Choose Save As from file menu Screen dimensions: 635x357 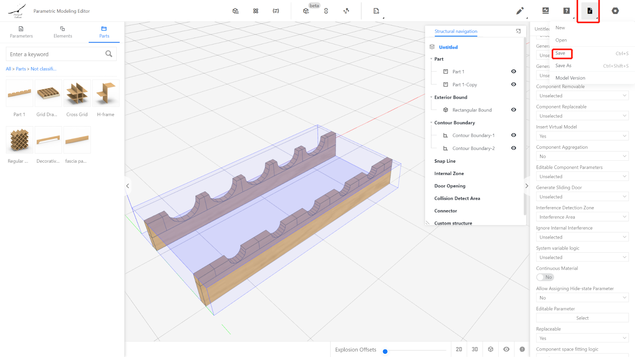(x=563, y=65)
